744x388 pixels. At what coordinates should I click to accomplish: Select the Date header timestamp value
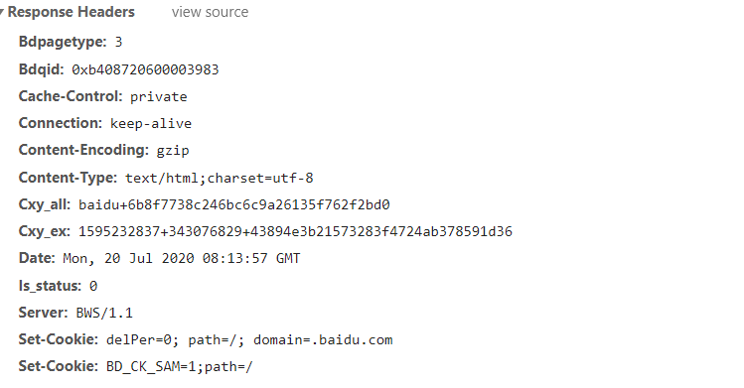coord(181,258)
